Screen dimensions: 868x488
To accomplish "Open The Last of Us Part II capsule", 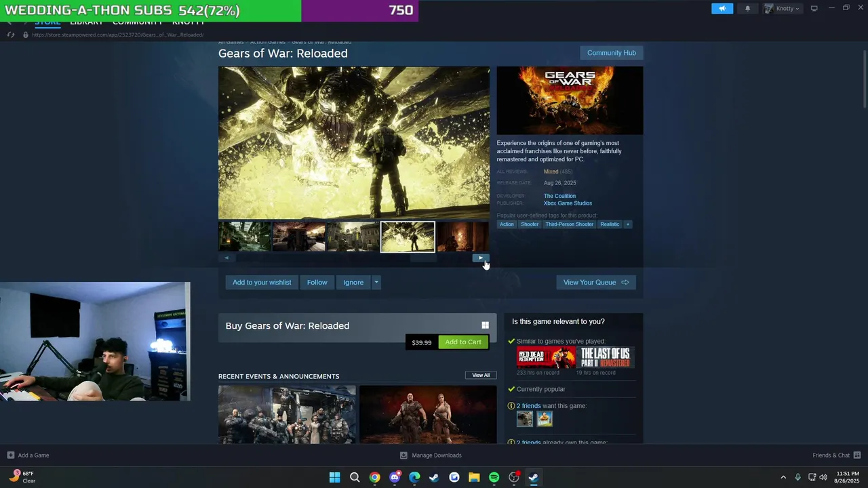I will point(606,357).
